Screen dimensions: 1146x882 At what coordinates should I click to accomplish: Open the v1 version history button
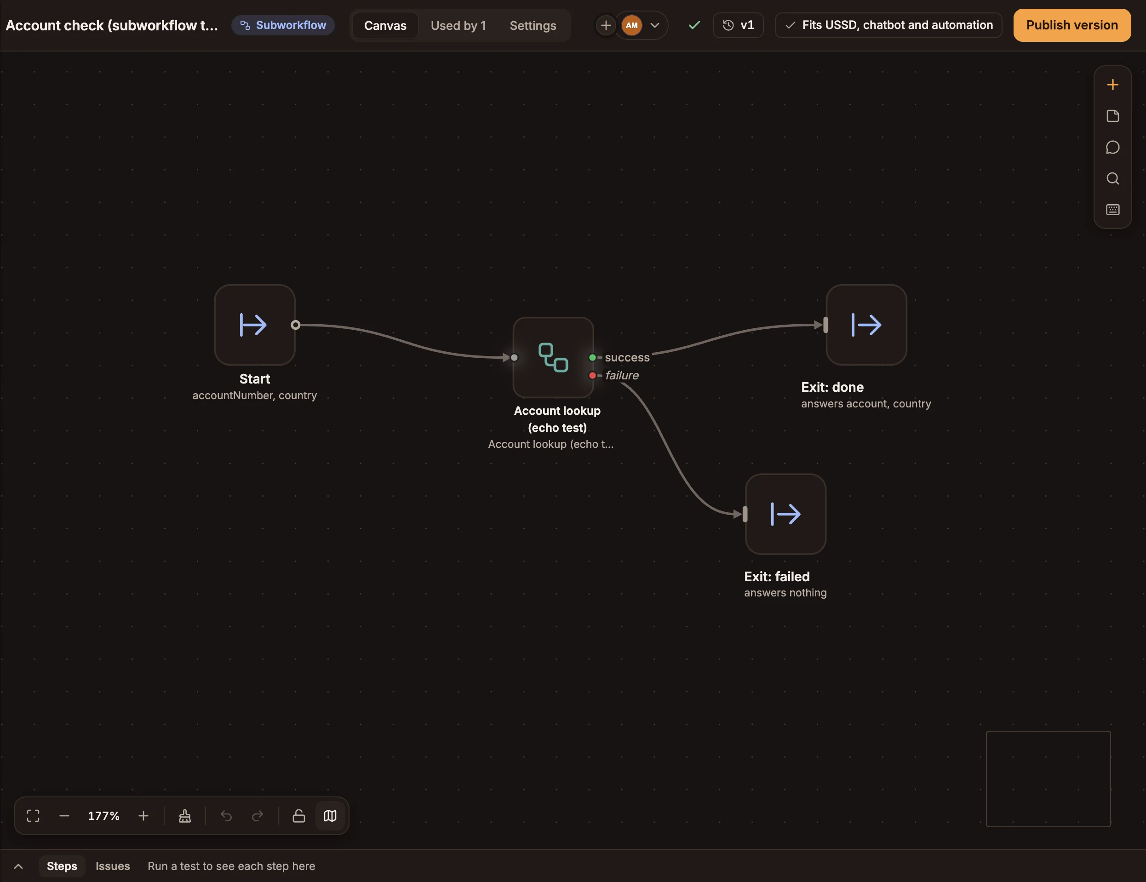[738, 25]
